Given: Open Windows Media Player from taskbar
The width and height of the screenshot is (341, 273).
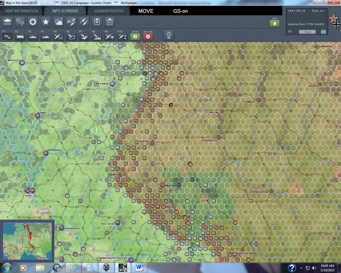Looking at the screenshot, I should point(23,267).
